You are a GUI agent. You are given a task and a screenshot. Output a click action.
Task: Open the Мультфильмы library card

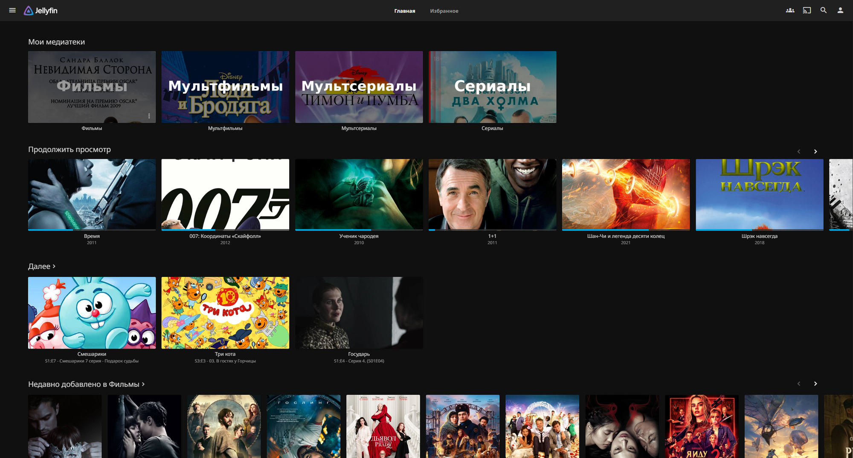click(x=225, y=87)
